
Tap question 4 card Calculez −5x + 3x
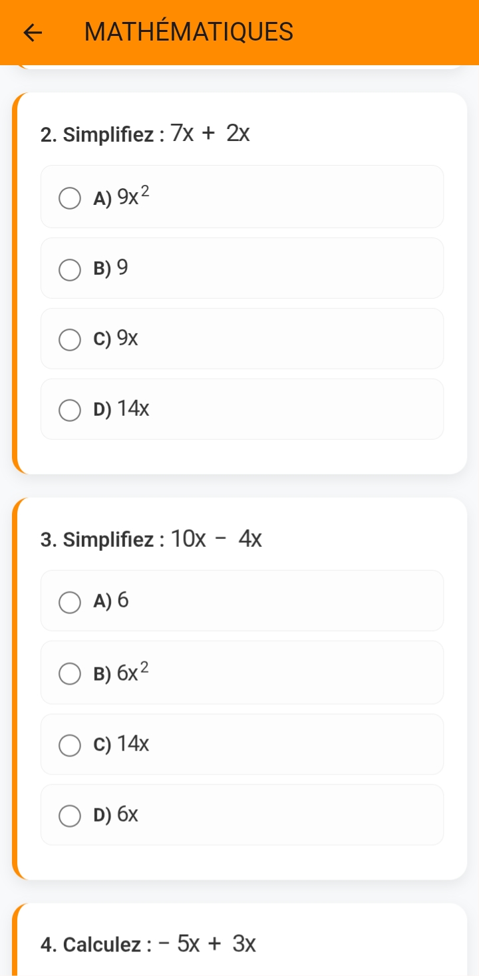tap(148, 943)
